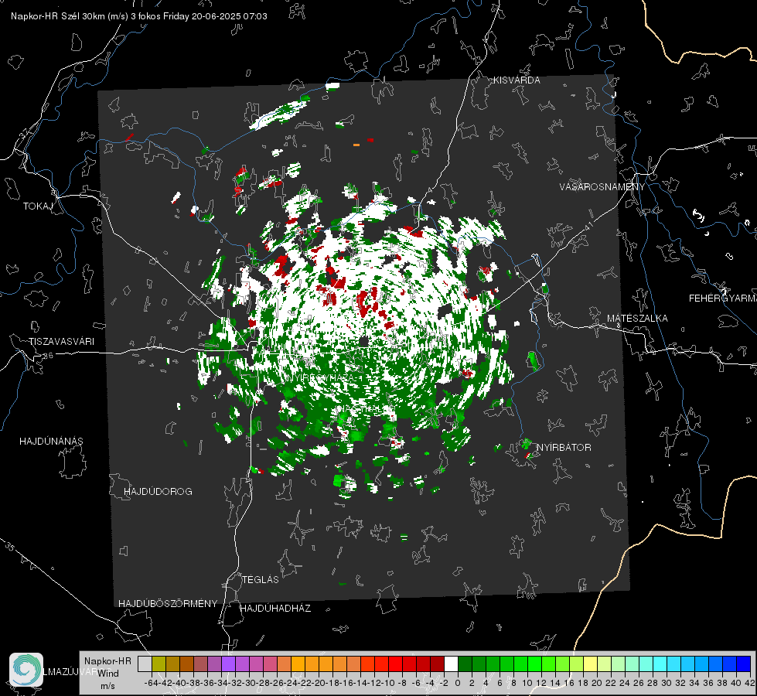The image size is (757, 696).
Task: Select the light gray swatch at legend start
Action: (x=145, y=664)
